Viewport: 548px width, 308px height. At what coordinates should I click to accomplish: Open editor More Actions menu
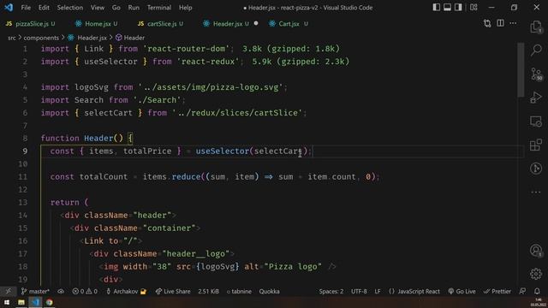tap(513, 23)
